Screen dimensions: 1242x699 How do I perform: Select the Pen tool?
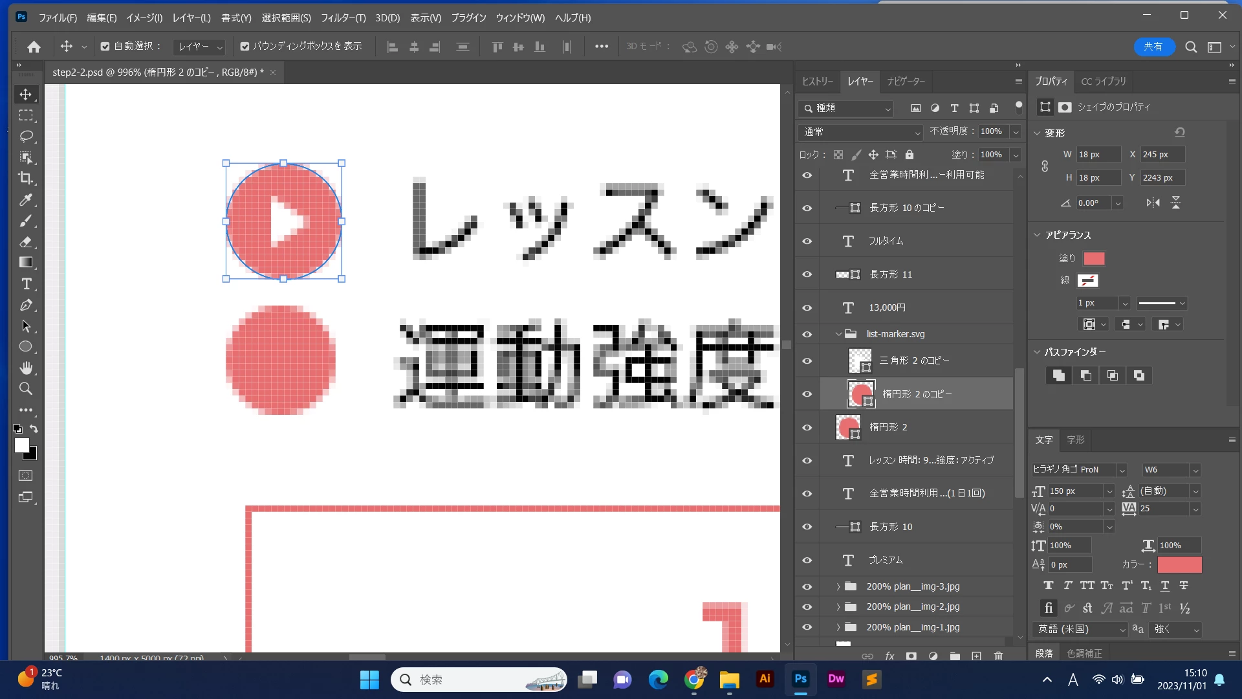click(26, 305)
